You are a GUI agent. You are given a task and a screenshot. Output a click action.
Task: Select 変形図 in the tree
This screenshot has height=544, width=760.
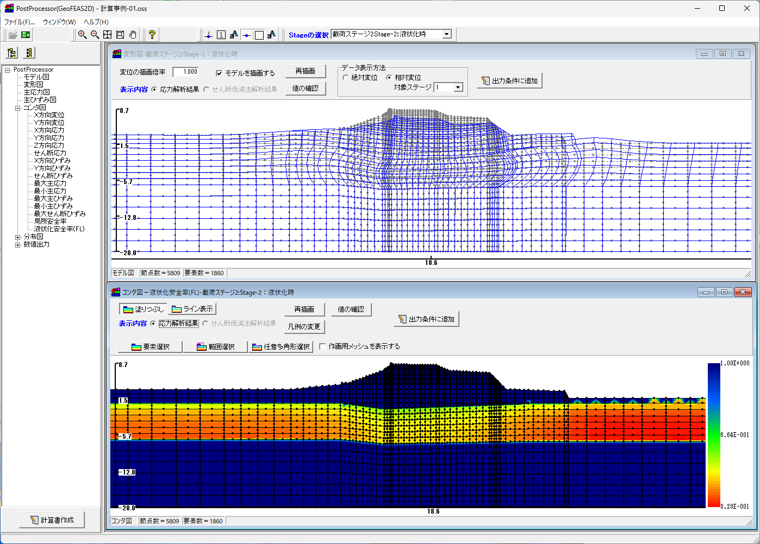33,85
